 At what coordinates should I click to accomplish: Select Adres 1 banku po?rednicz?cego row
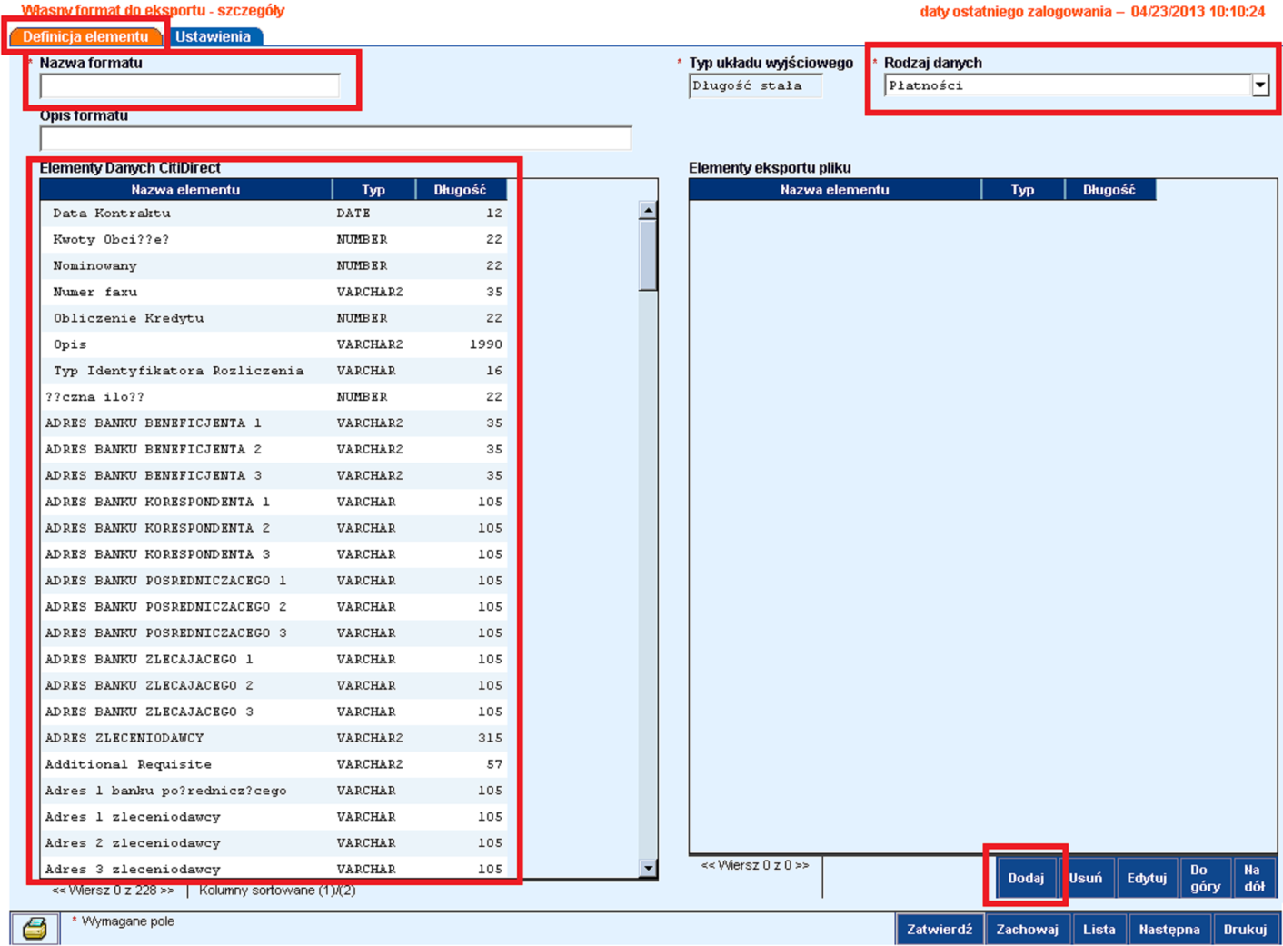(274, 791)
